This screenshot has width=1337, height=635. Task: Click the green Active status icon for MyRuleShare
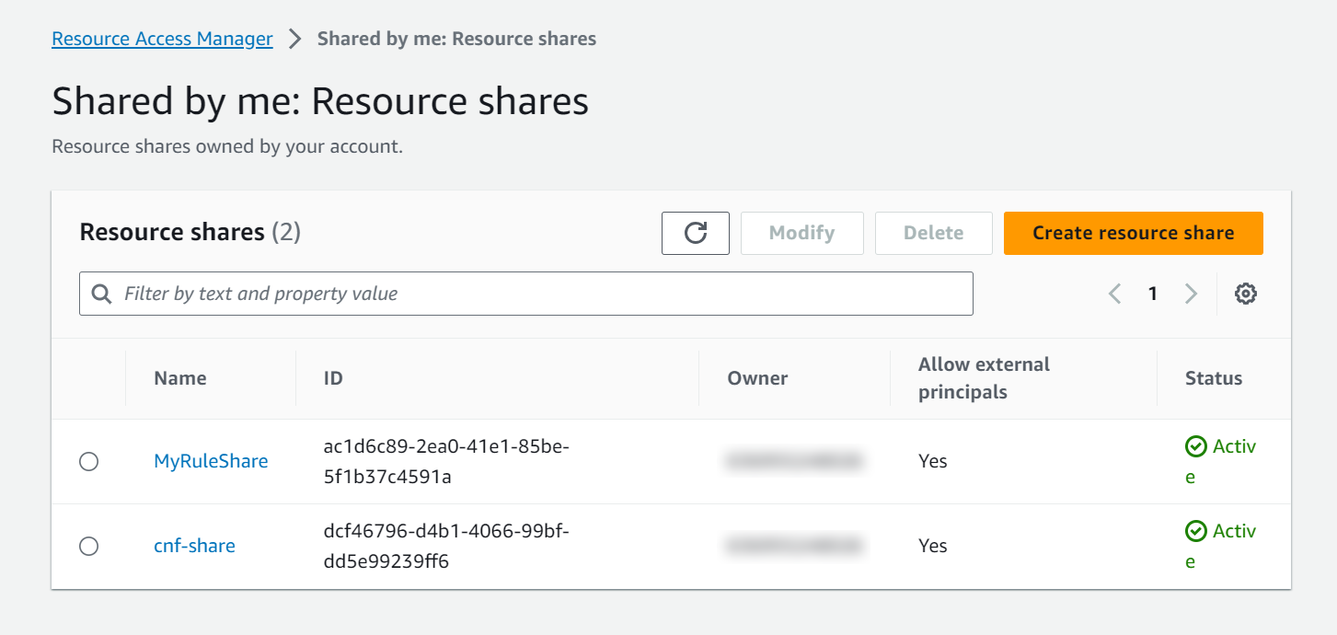click(1195, 445)
